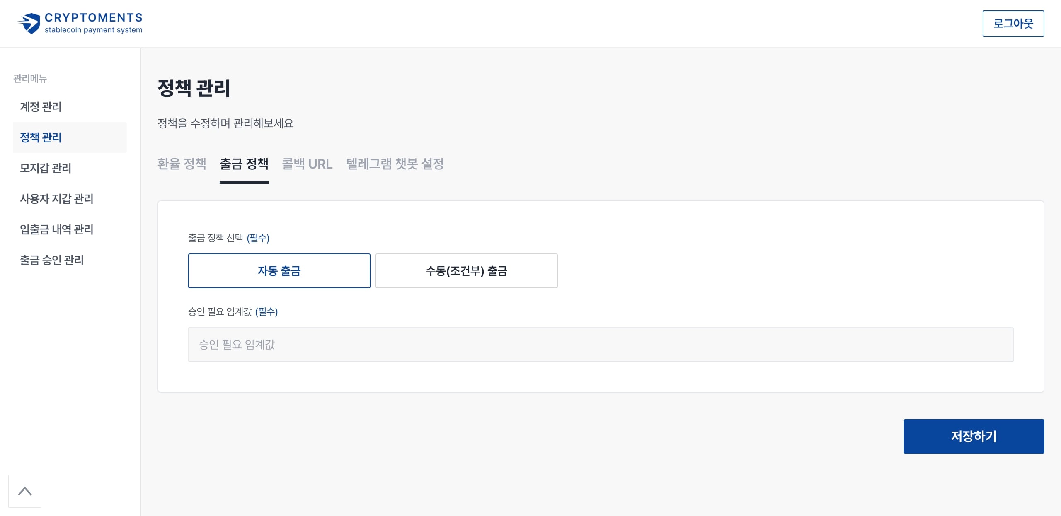This screenshot has height=516, width=1061.
Task: Open the 콜백 URL tab
Action: pos(307,164)
